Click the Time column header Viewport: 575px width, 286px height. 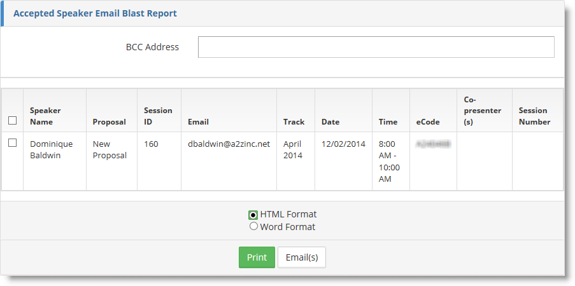click(x=388, y=121)
